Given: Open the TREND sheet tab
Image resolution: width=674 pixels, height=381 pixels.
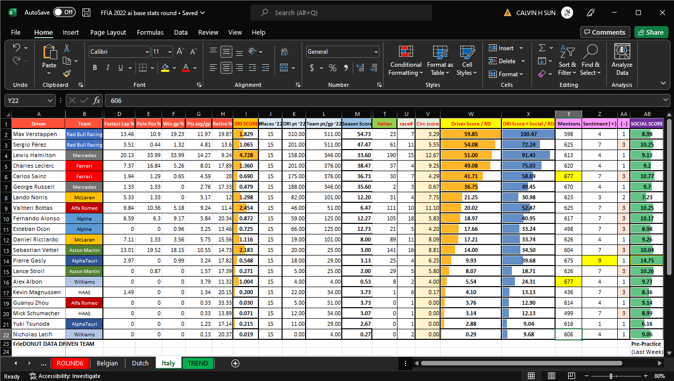Looking at the screenshot, I should point(198,363).
